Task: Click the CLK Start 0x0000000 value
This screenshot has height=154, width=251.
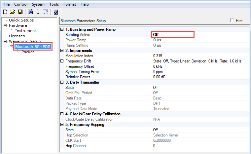Action: 162,140
